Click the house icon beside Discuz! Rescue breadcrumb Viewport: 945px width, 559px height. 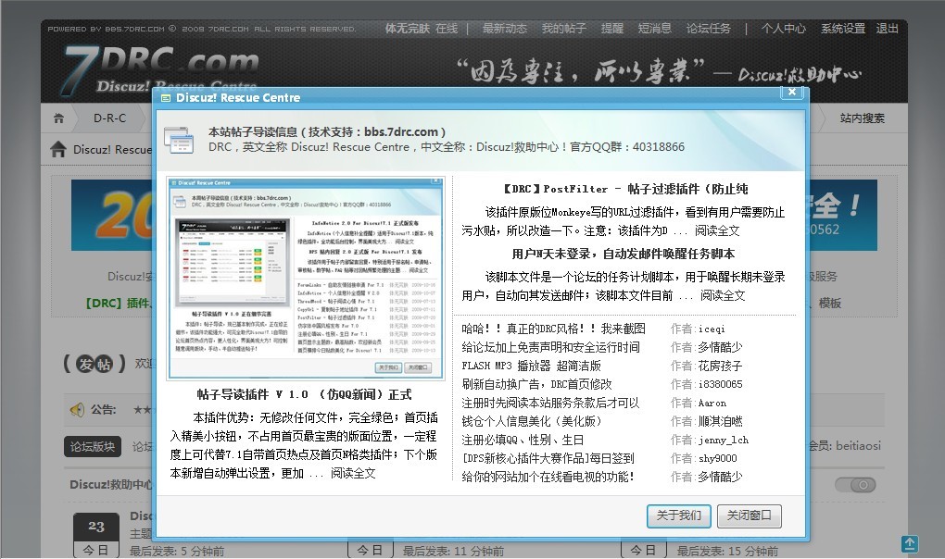(x=57, y=149)
